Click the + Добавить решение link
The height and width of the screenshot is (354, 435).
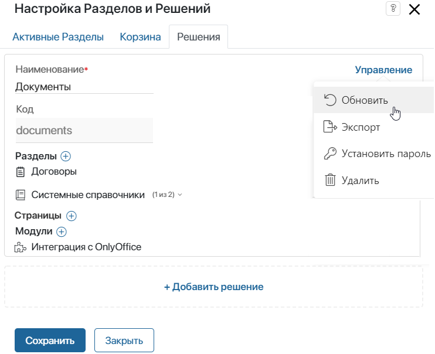[213, 287]
